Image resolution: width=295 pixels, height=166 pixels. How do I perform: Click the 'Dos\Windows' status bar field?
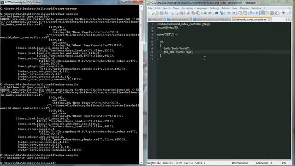pyautogui.click(x=240, y=163)
